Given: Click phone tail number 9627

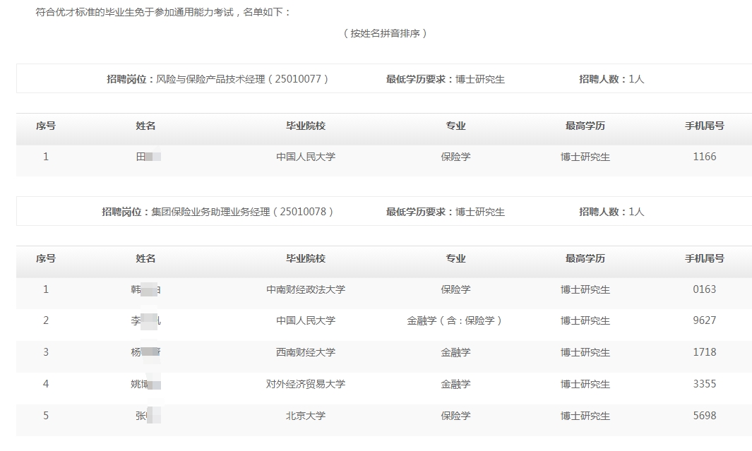Looking at the screenshot, I should 704,320.
